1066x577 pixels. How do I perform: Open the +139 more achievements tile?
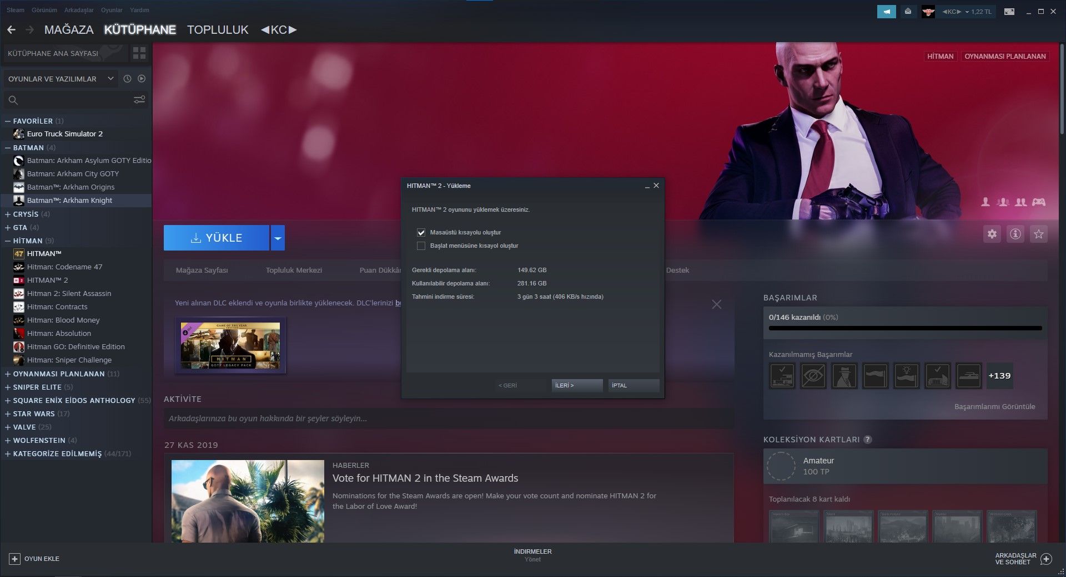(999, 376)
